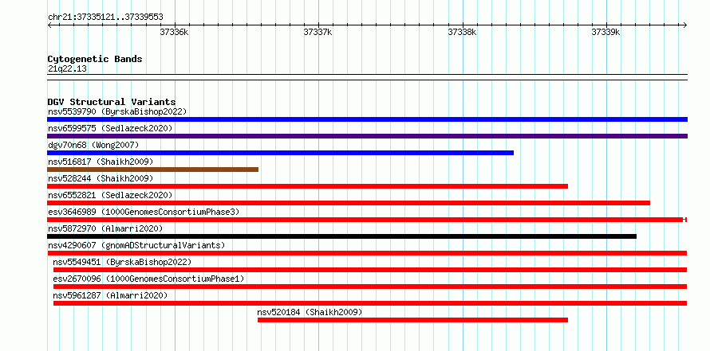Open the esv2670096 (1000GenomesConsortiumPhase1) label

click(148, 279)
